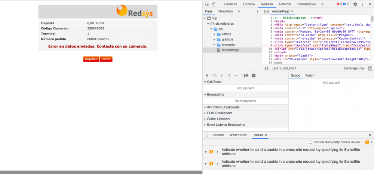Open the Elements tab
The image size is (374, 174).
click(230, 4)
